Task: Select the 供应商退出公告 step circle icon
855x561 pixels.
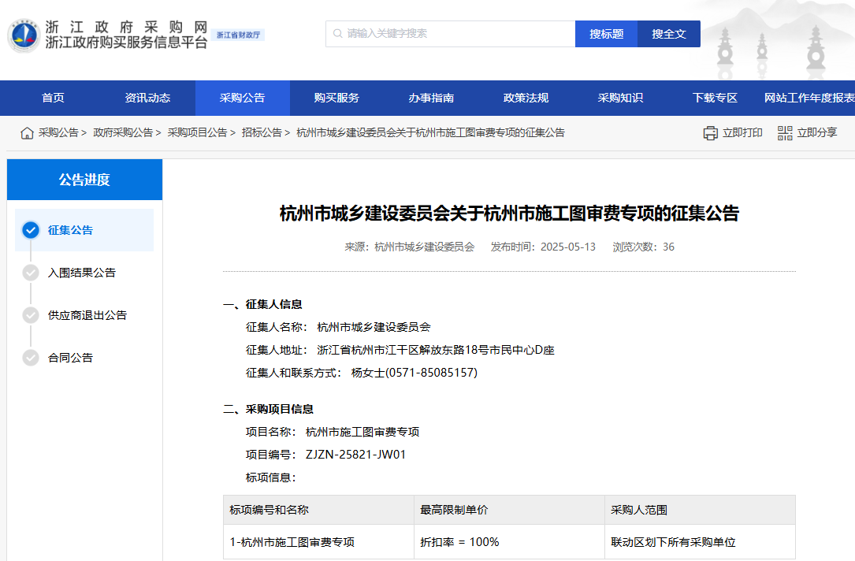Action: click(31, 315)
